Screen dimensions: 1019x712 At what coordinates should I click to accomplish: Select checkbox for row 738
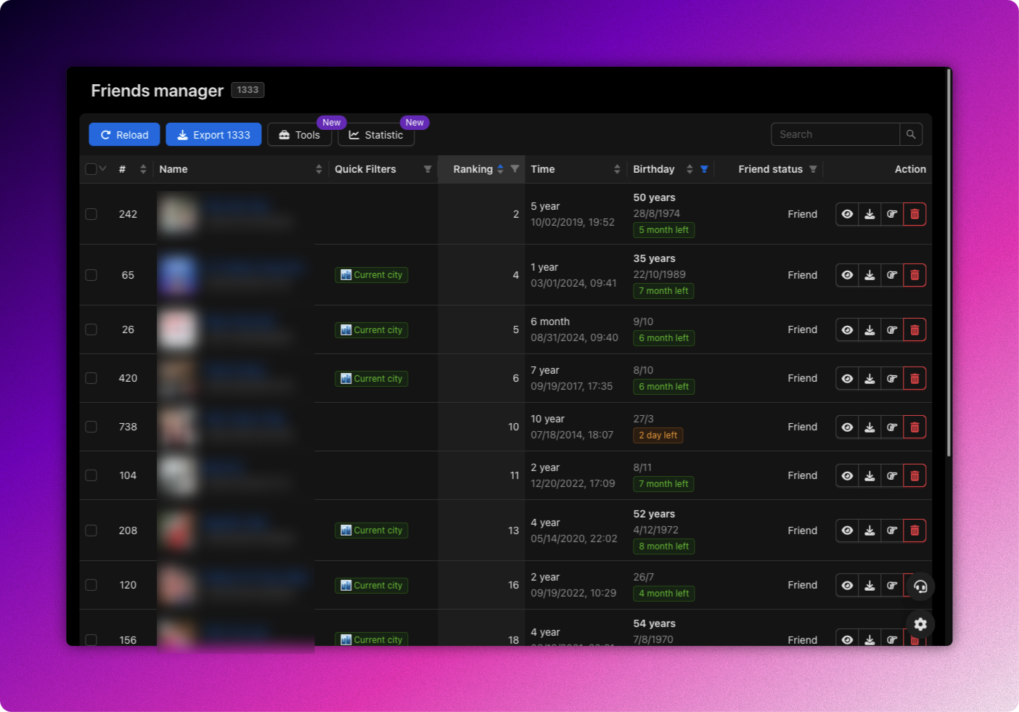pos(91,427)
